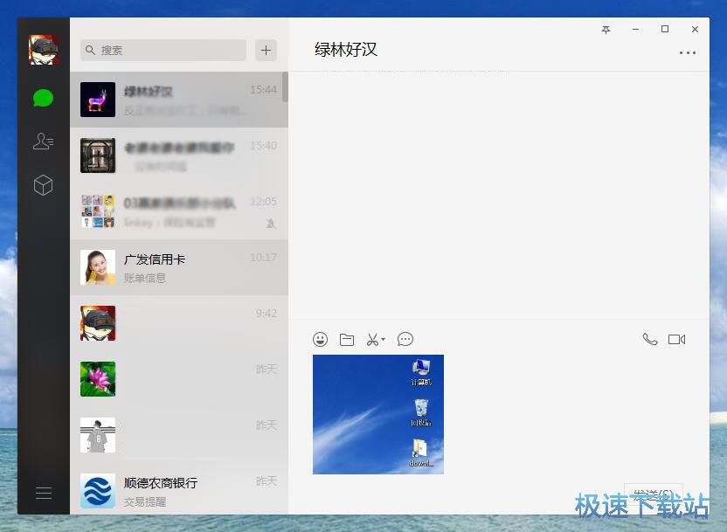Select the 顺德农商银行 chat
This screenshot has height=532, width=727.
178,491
